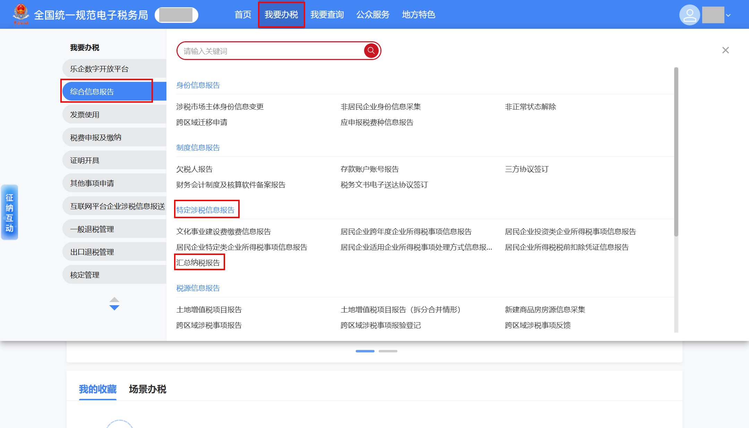The width and height of the screenshot is (749, 428).
Task: Switch to second carousel page indicator
Action: point(388,351)
